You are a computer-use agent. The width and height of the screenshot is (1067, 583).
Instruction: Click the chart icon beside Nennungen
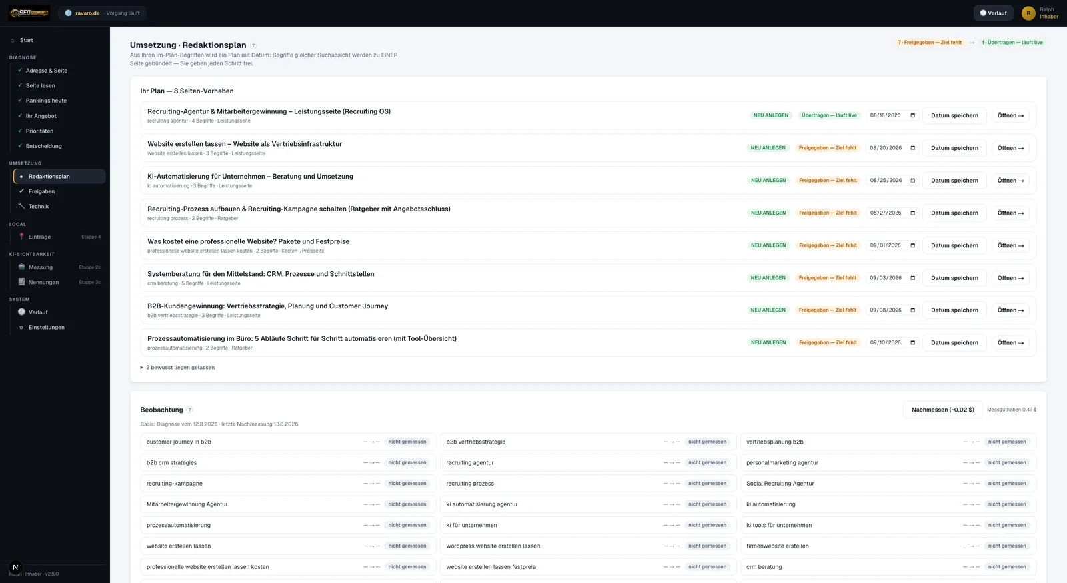pyautogui.click(x=21, y=282)
